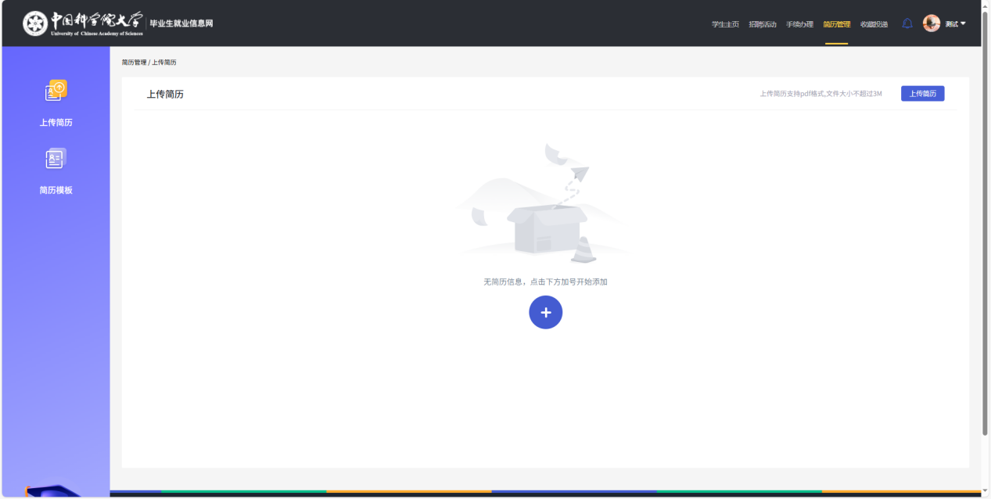
Task: Click the partial icon at sidebar bottom
Action: point(55,491)
